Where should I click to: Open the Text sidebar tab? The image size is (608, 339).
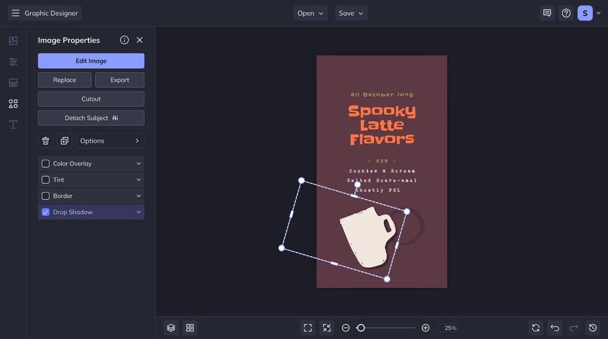click(13, 124)
